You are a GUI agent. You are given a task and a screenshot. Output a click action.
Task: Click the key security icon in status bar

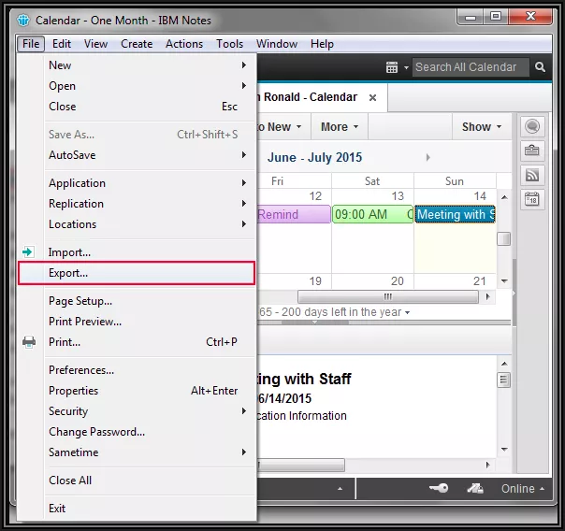[x=439, y=488]
